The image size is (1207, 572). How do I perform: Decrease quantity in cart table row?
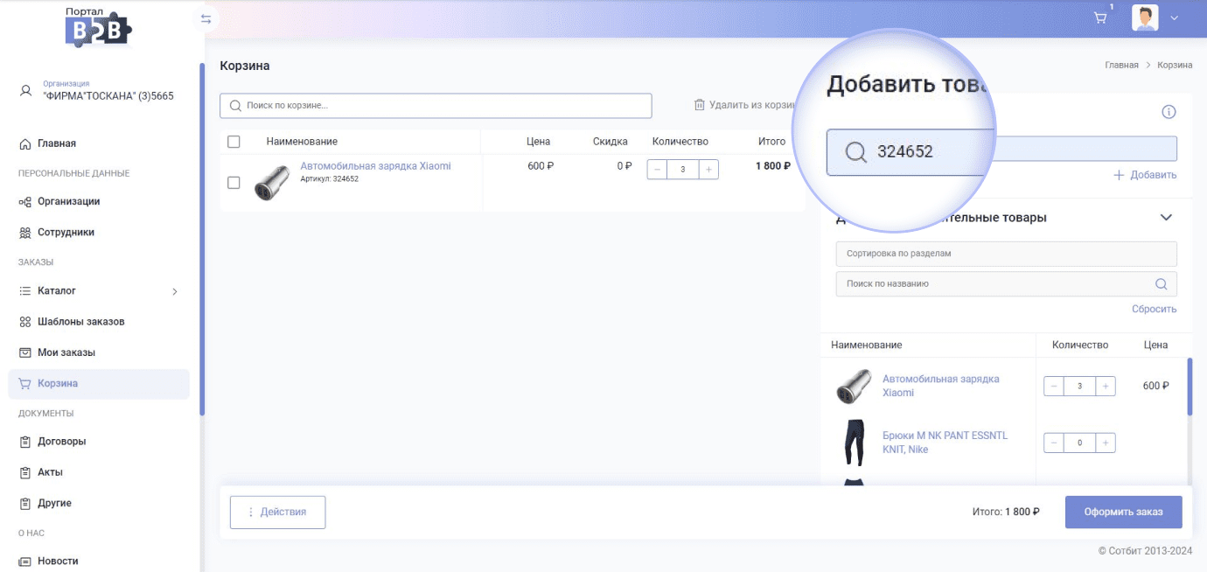coord(658,169)
